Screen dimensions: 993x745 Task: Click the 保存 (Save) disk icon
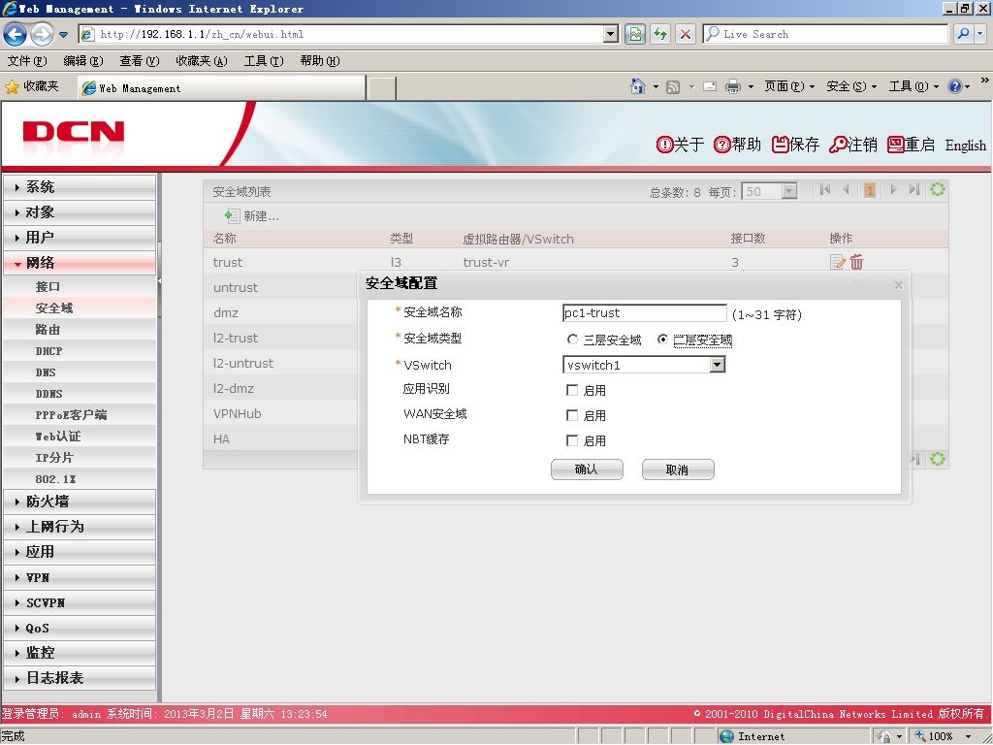click(x=781, y=145)
